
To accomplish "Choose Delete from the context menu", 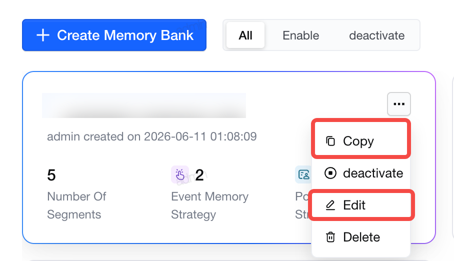I will tap(361, 237).
